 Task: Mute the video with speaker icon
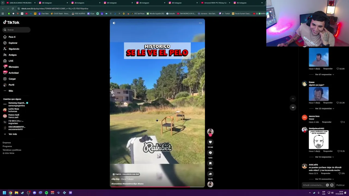coord(114,23)
